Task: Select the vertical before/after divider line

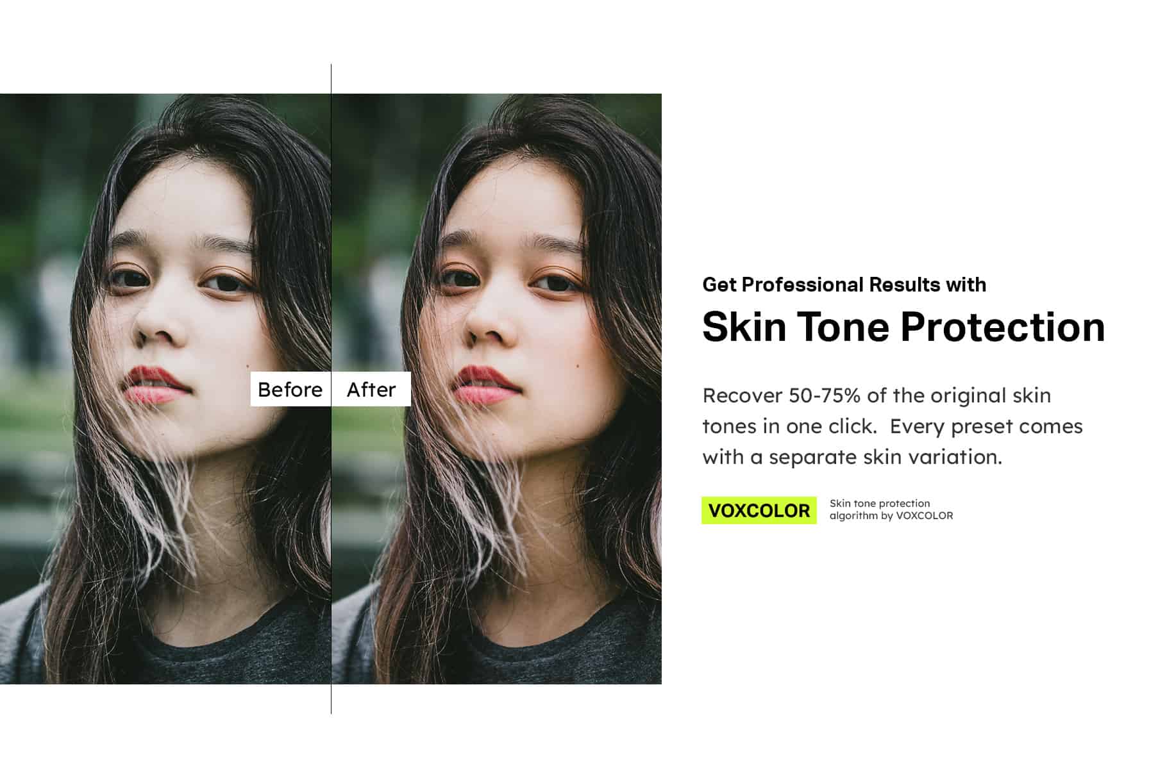Action: [x=331, y=388]
